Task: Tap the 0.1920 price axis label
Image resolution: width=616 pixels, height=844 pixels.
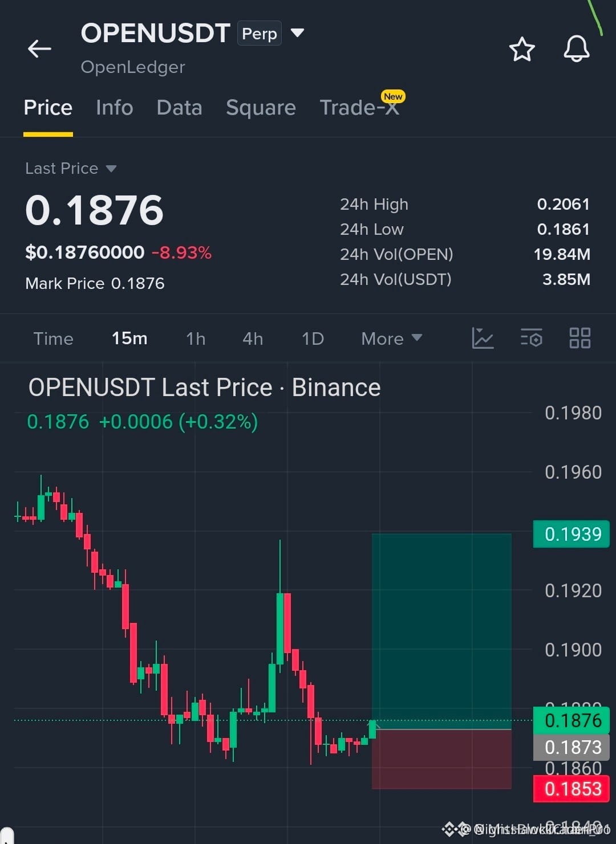Action: click(573, 590)
